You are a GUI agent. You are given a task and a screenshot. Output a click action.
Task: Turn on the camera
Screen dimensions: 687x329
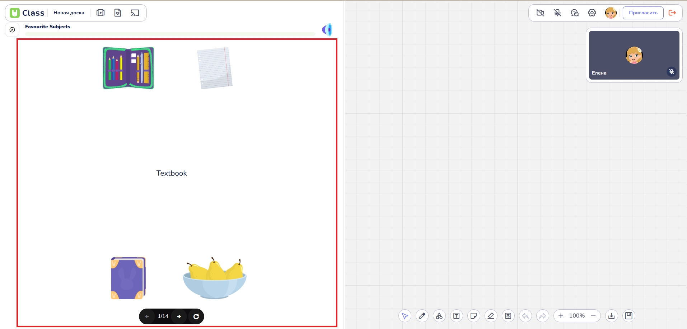pos(540,13)
